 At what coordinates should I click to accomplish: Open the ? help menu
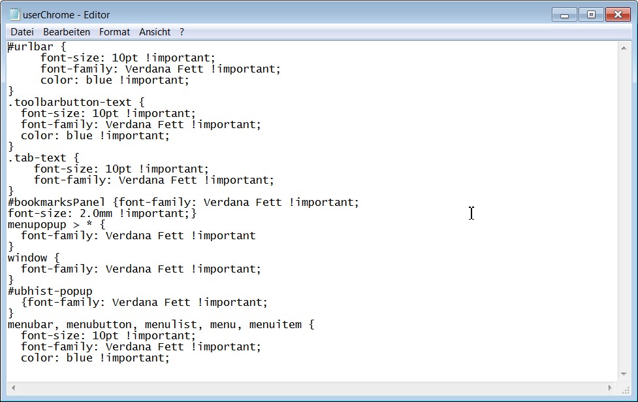click(x=182, y=31)
